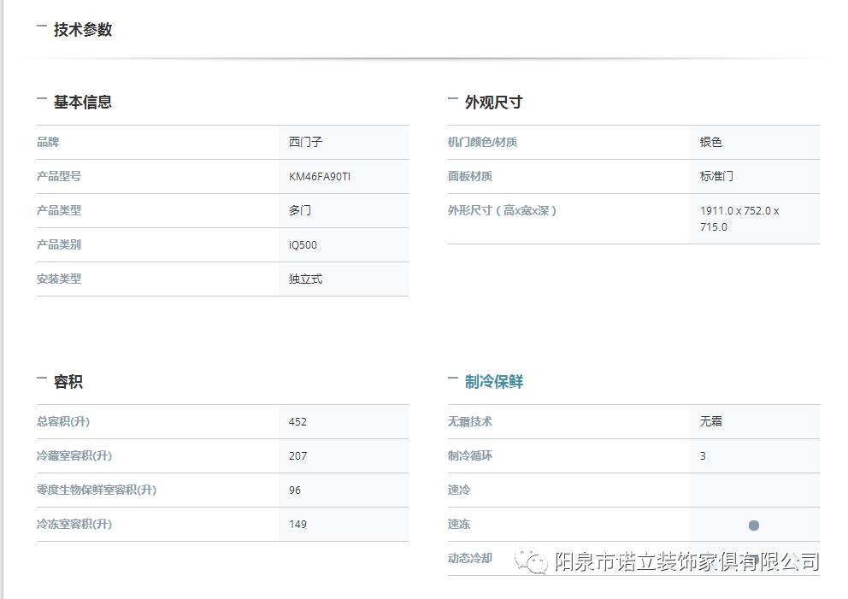Select model number KM46FA90TI

pyautogui.click(x=320, y=177)
